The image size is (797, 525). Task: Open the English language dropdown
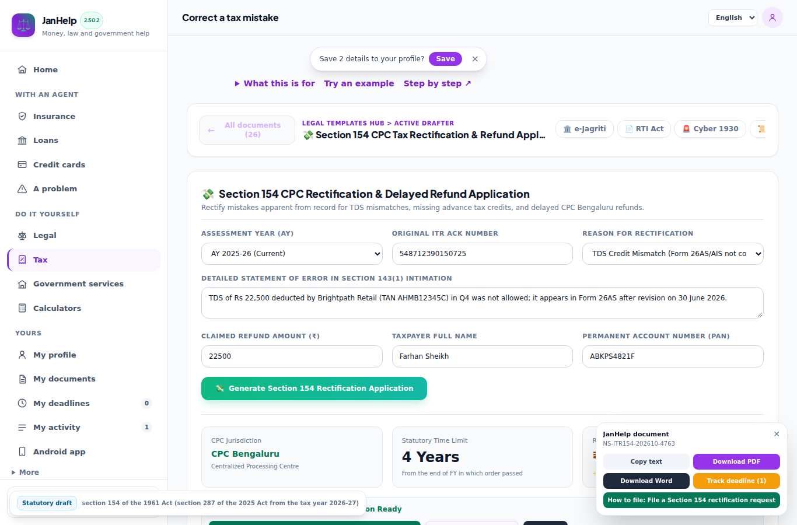click(x=733, y=17)
